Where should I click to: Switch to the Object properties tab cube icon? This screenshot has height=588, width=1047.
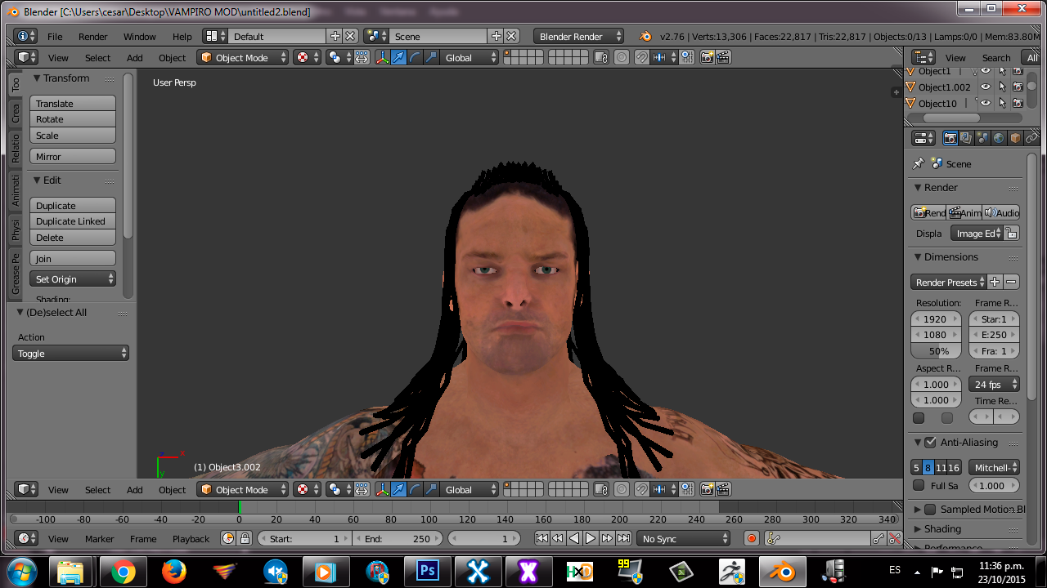coord(1015,138)
